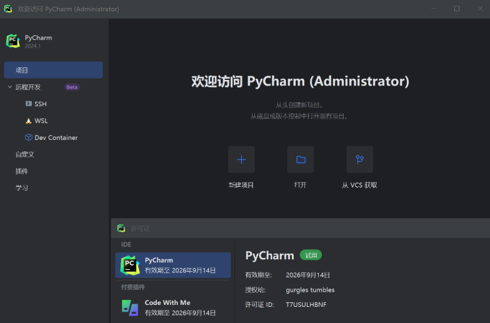Click the New Project plus icon
This screenshot has height=323, width=490.
(x=241, y=160)
